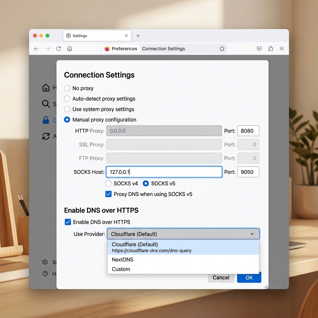318x318 pixels.
Task: Pick Custom from provider list
Action: point(183,269)
